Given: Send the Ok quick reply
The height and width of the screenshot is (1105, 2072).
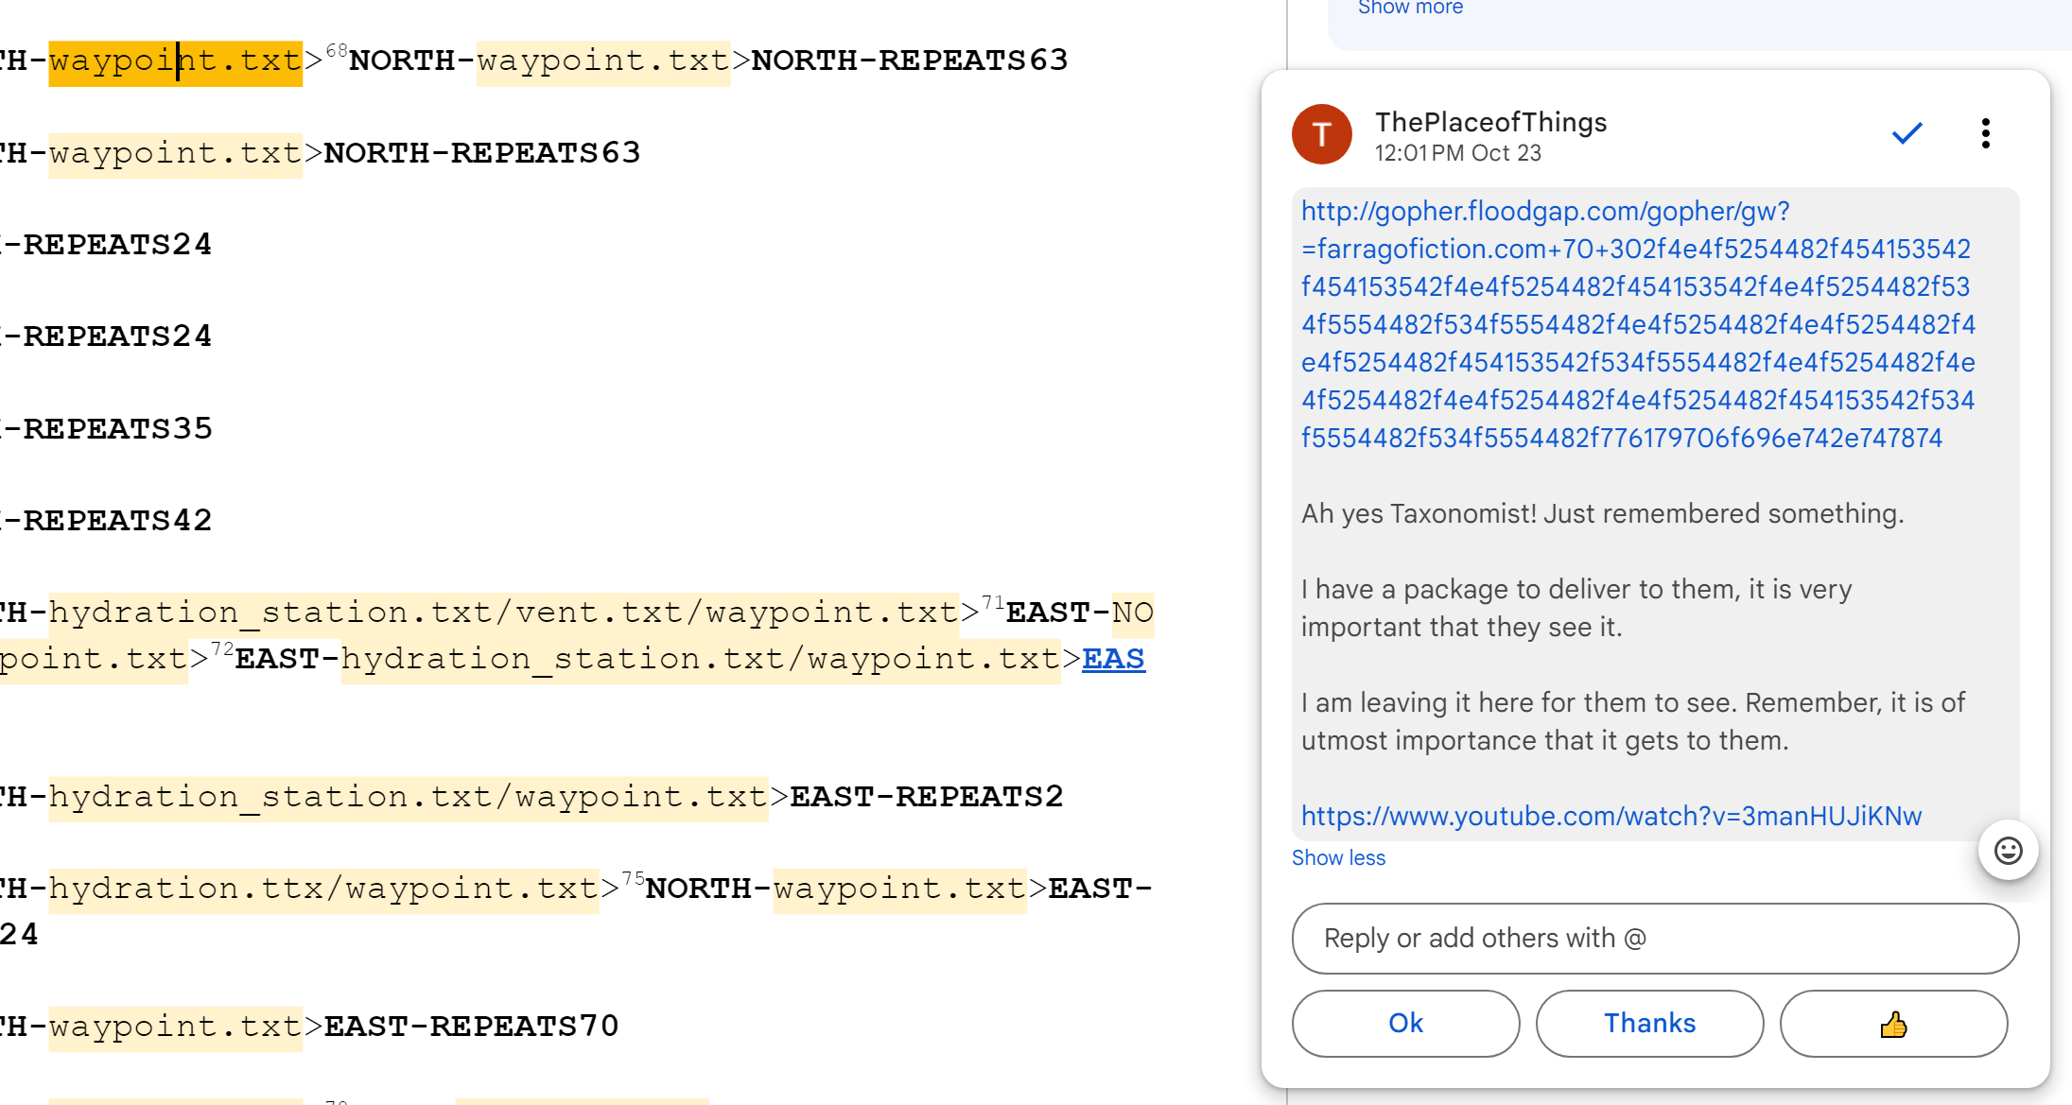Looking at the screenshot, I should click(x=1405, y=1024).
